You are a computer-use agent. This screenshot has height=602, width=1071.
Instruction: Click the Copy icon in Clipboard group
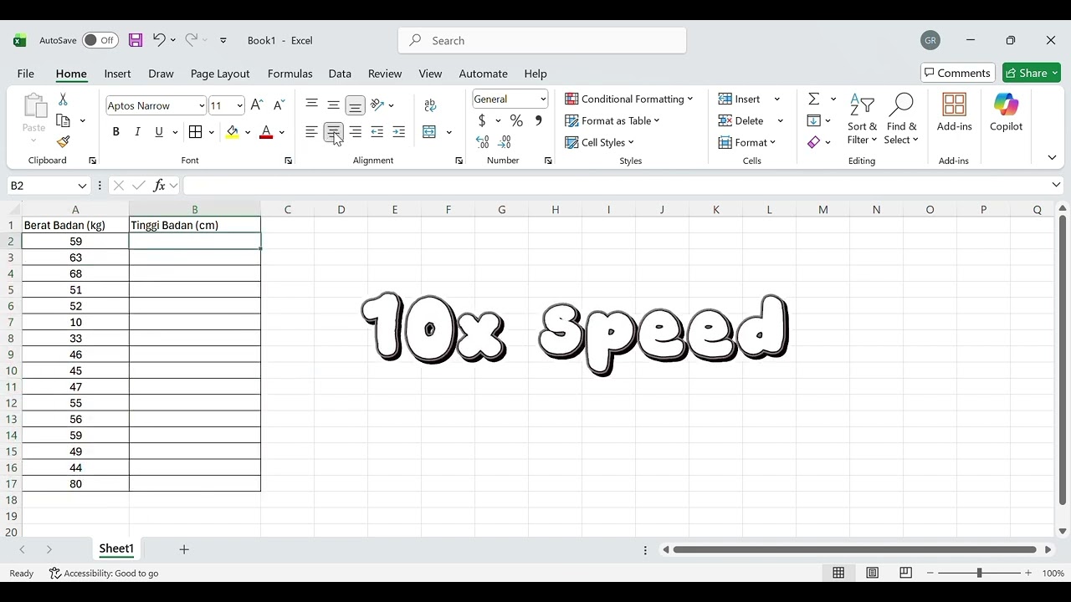(64, 120)
